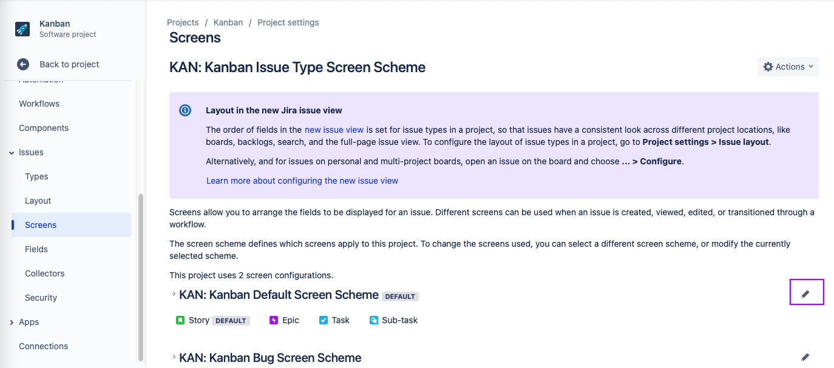Screen dimensions: 834x368
Task: Open issue Security settings
Action: tap(41, 298)
